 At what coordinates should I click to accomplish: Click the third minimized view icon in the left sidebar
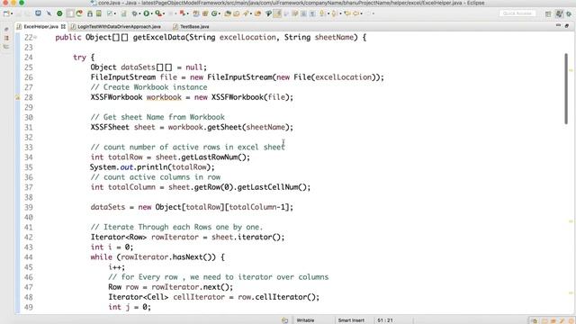[x=6, y=47]
